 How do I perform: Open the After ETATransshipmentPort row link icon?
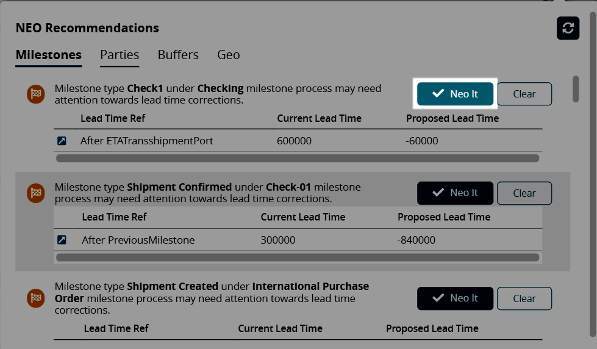tap(62, 141)
